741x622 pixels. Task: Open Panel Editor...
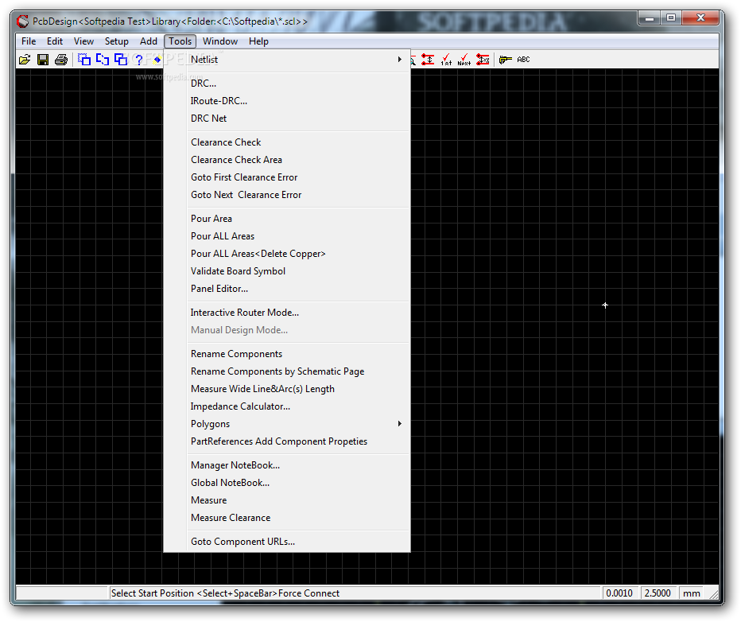[x=287, y=288]
